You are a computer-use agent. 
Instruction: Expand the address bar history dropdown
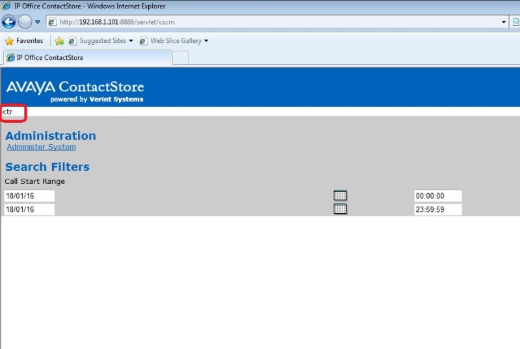tap(504, 22)
